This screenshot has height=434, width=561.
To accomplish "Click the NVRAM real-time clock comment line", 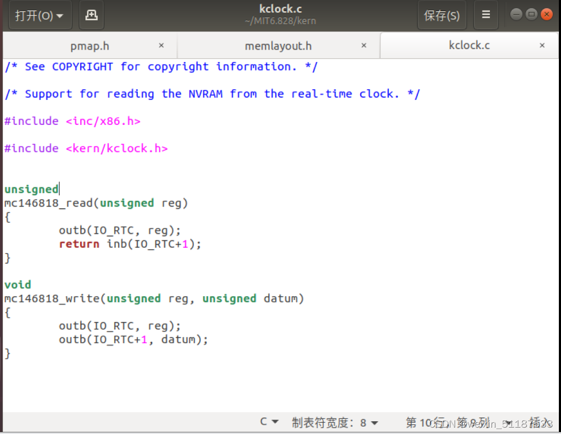I will click(212, 93).
